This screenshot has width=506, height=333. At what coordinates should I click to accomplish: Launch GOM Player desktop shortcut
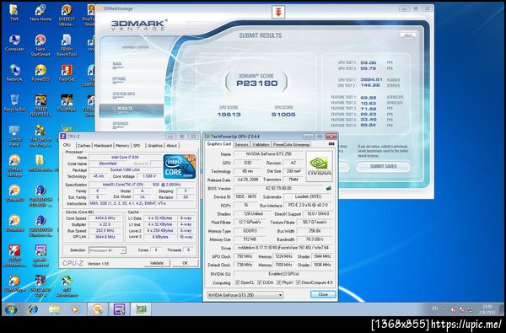13,283
